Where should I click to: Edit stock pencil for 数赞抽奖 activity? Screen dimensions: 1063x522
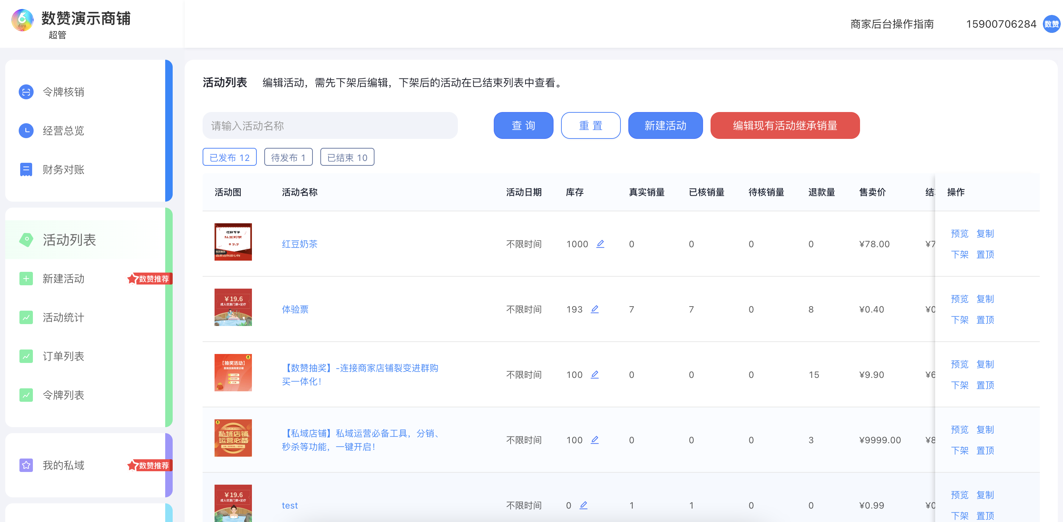(x=595, y=375)
